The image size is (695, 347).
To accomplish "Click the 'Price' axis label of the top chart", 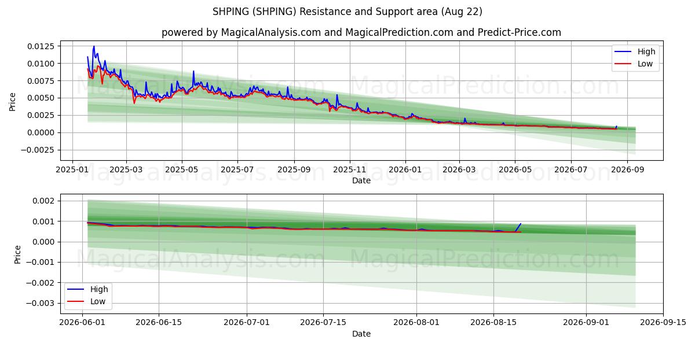I will pos(13,101).
